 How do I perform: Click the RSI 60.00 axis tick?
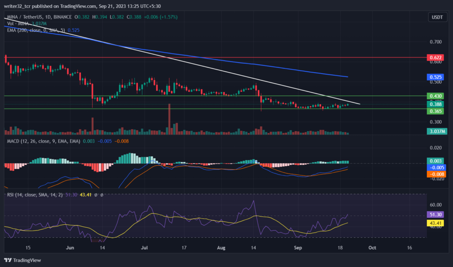(436, 205)
